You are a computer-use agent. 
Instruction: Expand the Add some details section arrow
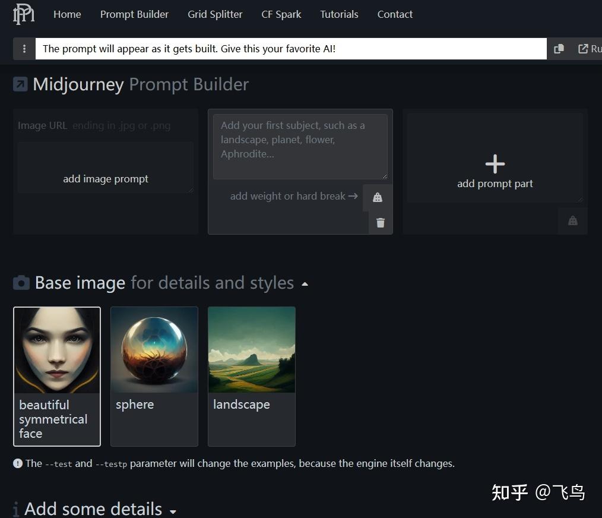tap(173, 511)
